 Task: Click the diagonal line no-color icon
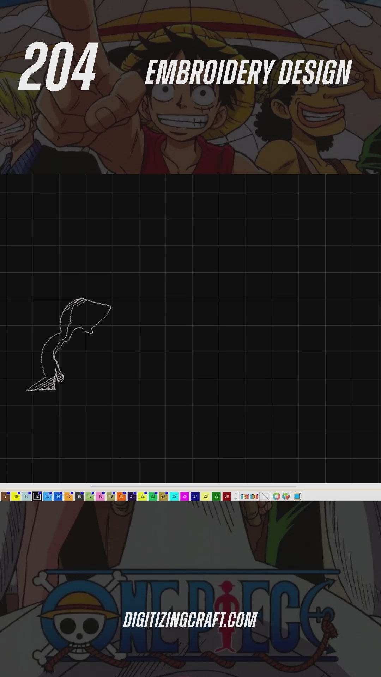266,496
